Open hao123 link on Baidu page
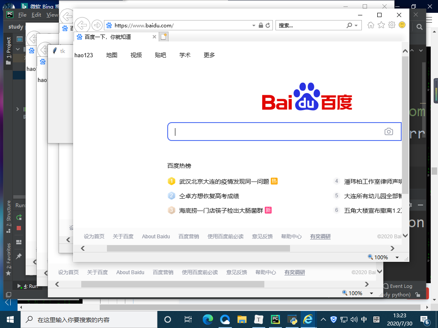438x328 pixels. click(83, 55)
